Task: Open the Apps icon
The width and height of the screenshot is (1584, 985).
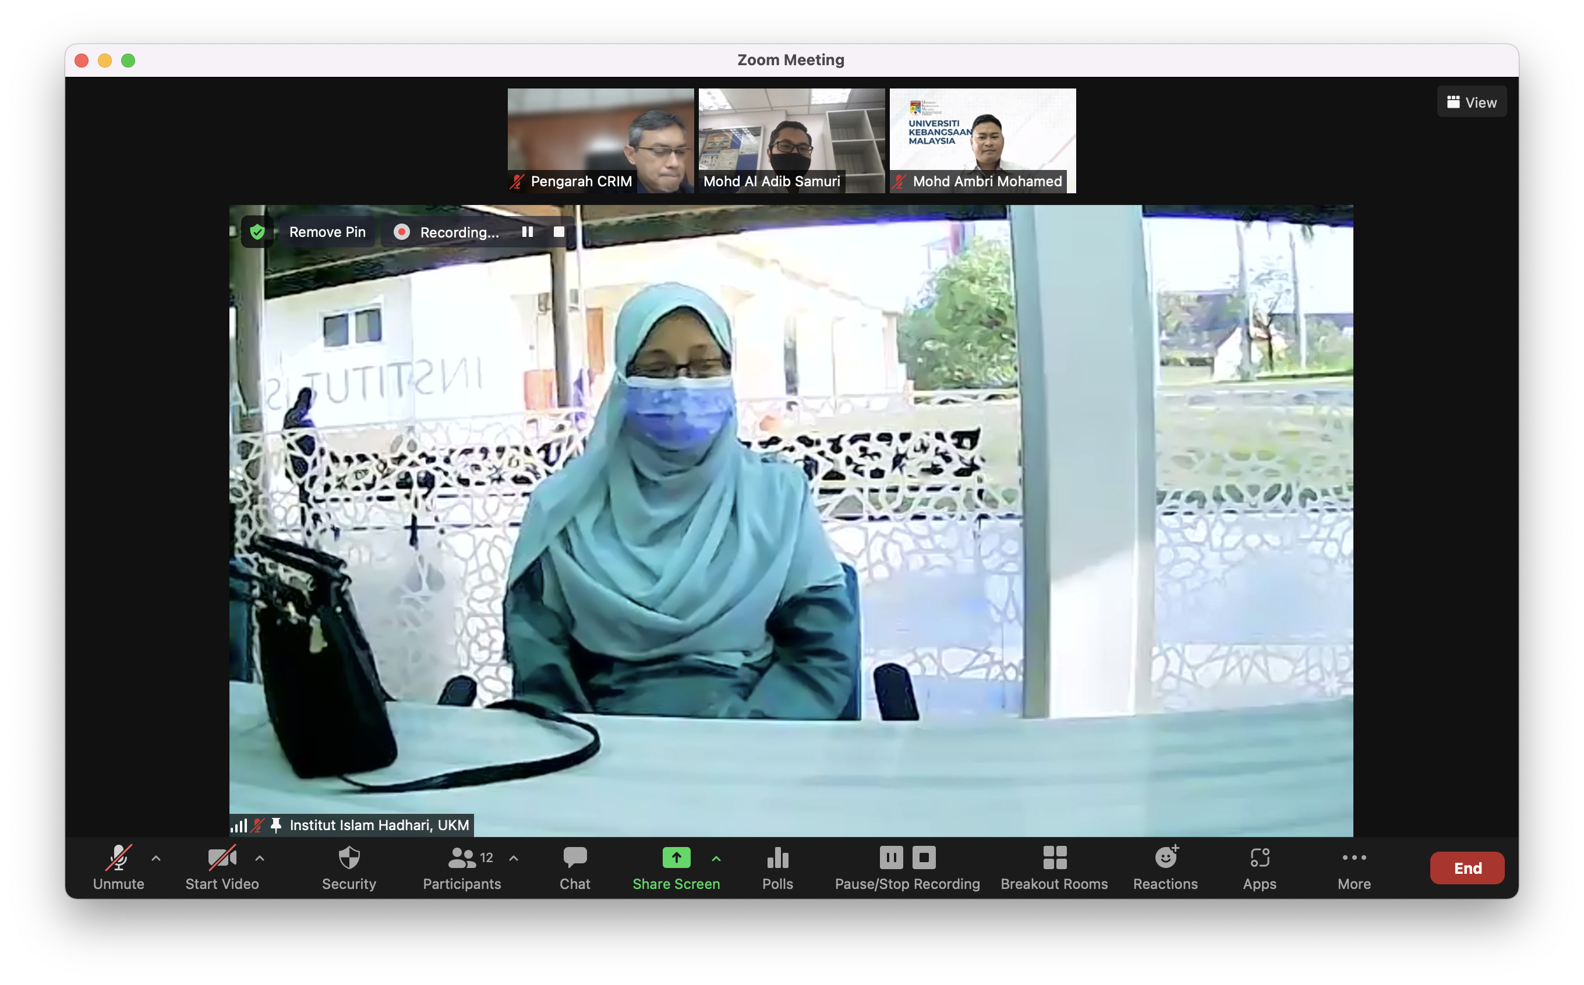Action: point(1259,859)
